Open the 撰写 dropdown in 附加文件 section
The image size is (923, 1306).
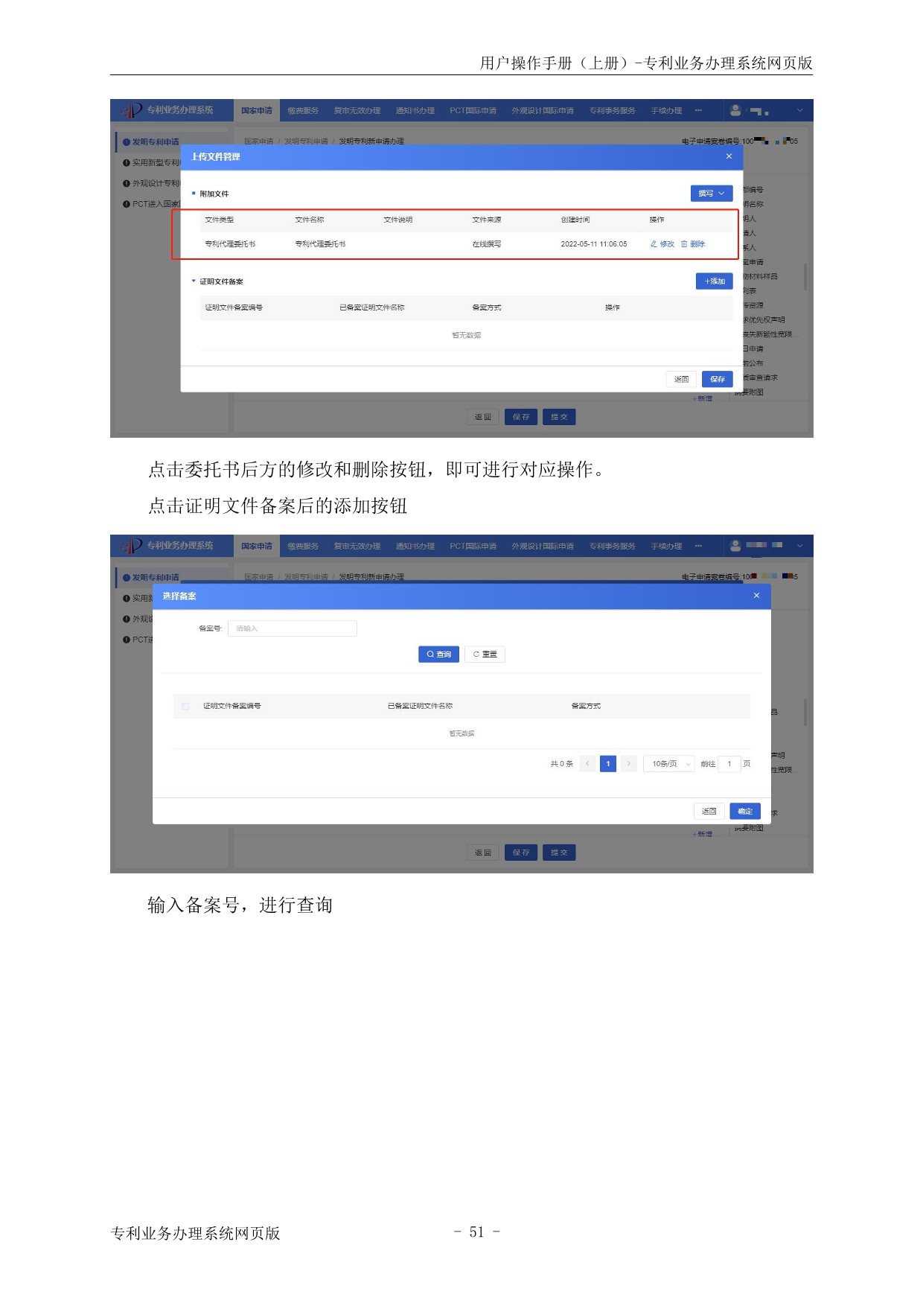[x=711, y=194]
